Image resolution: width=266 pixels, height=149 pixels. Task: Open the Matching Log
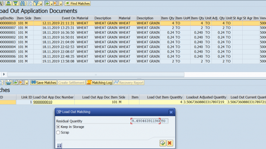point(99,82)
